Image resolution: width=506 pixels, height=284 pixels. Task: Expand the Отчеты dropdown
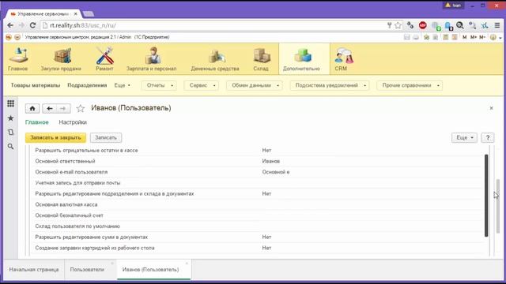[x=159, y=85]
